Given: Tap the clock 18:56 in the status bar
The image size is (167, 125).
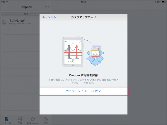Looking at the screenshot, I should pos(83,2).
